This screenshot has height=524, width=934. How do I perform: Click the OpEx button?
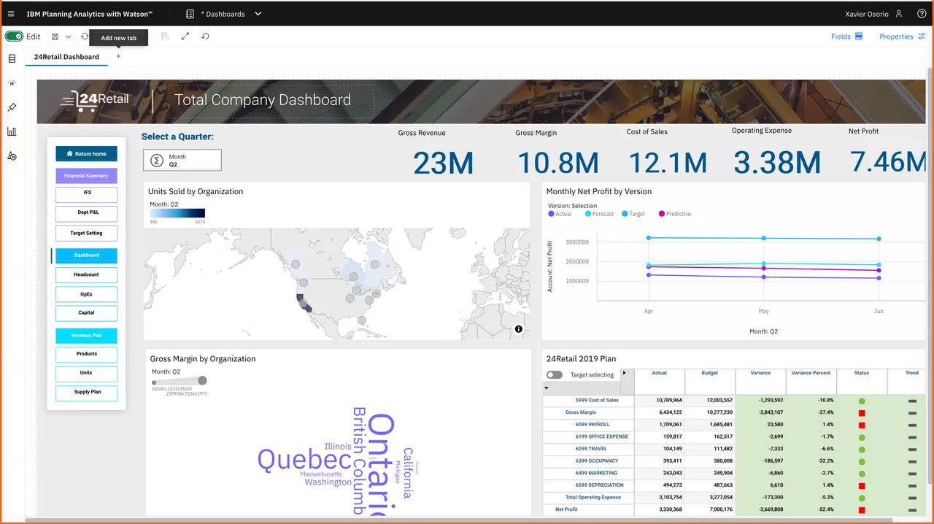click(x=86, y=294)
